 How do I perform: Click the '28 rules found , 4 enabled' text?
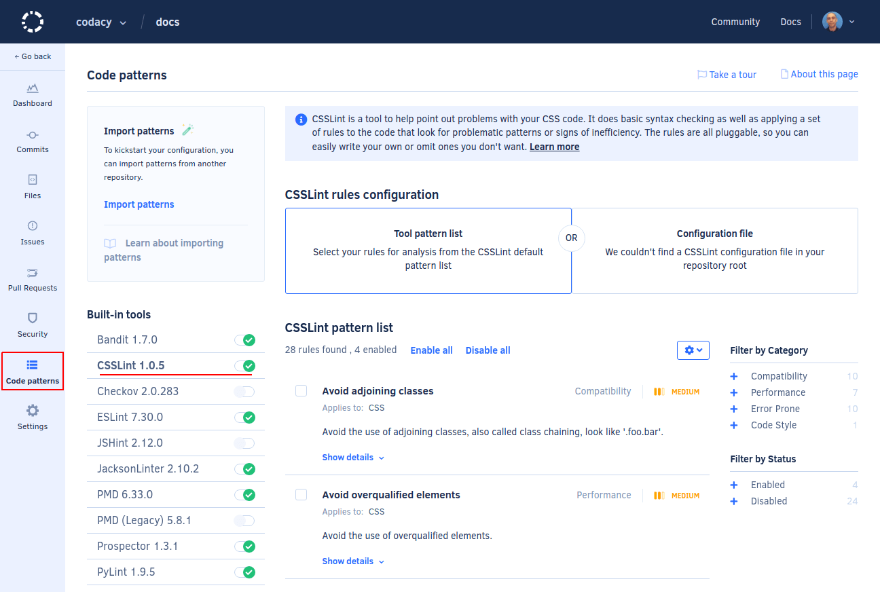click(341, 350)
